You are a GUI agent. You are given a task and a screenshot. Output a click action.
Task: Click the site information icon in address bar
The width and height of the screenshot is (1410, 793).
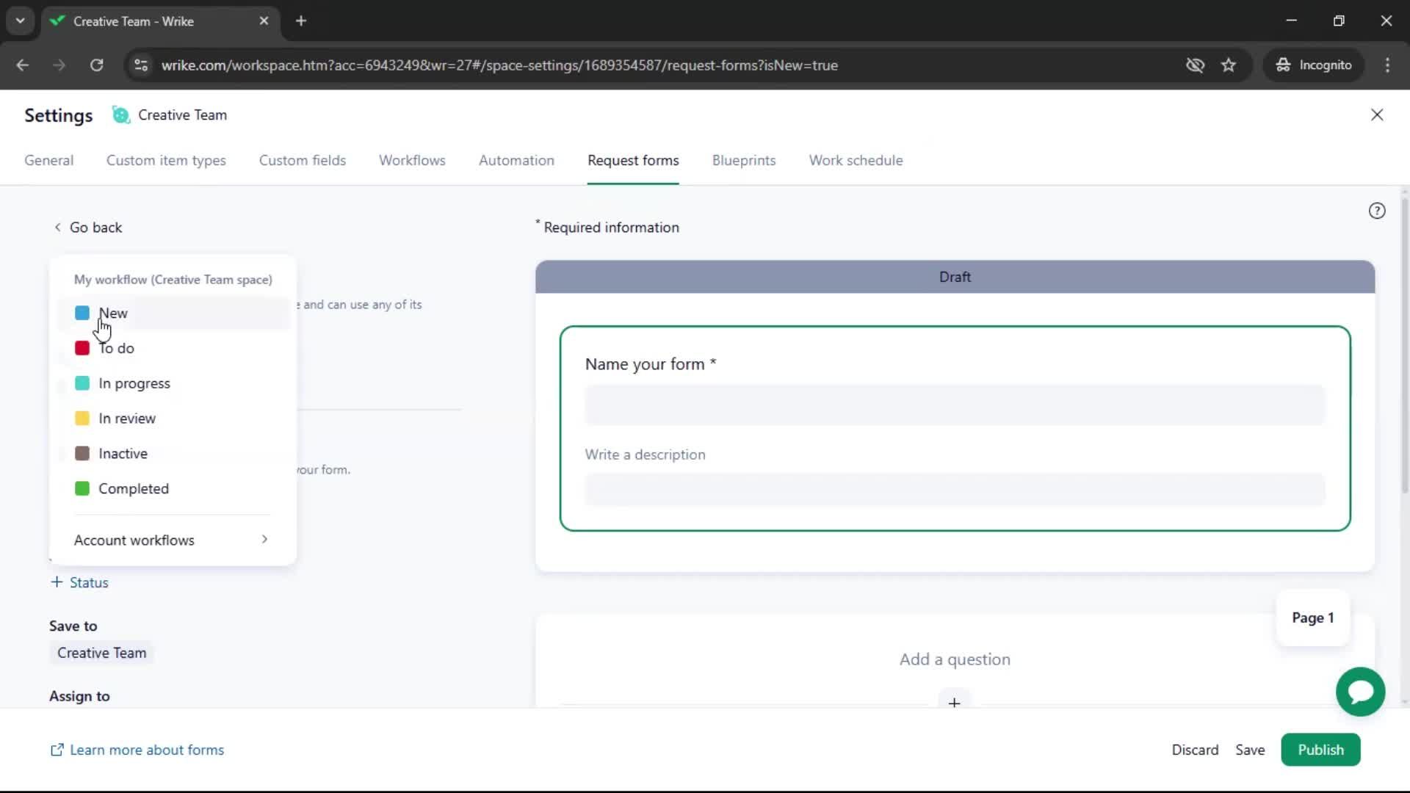pyautogui.click(x=140, y=65)
